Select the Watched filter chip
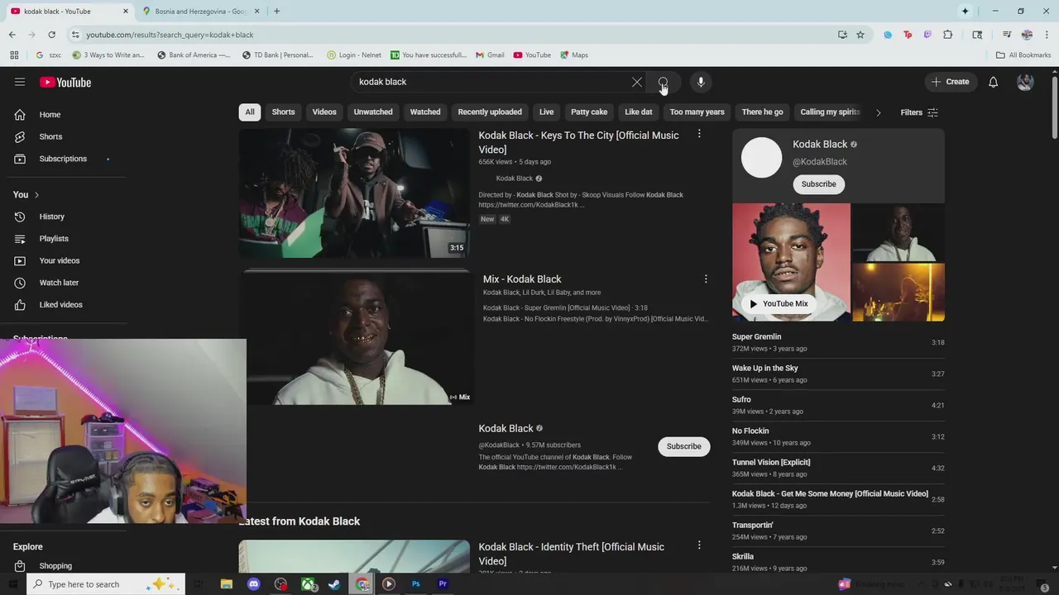Image resolution: width=1059 pixels, height=595 pixels. click(425, 112)
